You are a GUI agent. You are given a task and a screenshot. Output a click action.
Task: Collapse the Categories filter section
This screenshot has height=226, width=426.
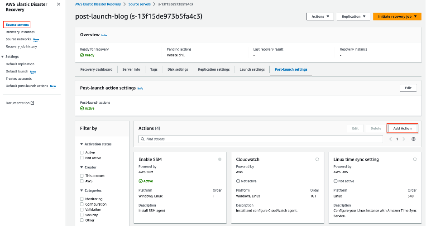pyautogui.click(x=81, y=191)
